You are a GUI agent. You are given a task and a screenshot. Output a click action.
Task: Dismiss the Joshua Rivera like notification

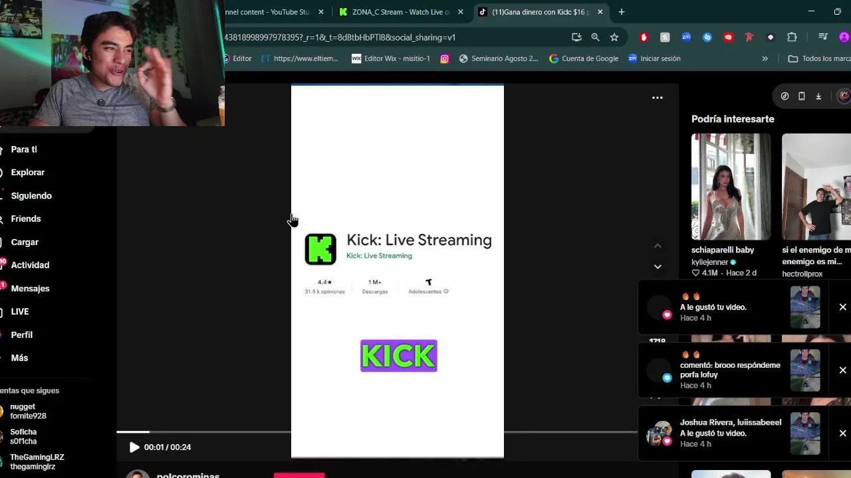(842, 433)
